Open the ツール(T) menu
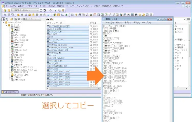 point(70,6)
